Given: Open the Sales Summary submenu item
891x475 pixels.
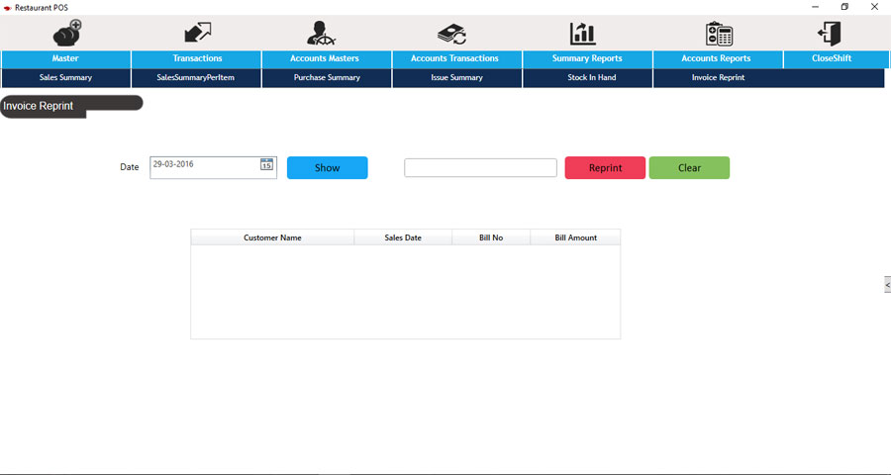Looking at the screenshot, I should (x=65, y=77).
